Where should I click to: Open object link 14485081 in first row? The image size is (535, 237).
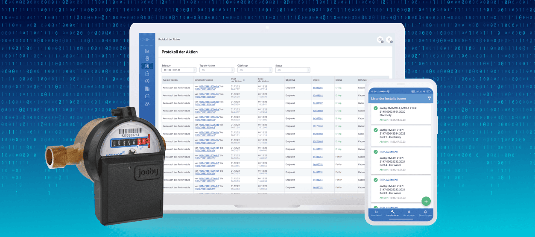pos(318,88)
